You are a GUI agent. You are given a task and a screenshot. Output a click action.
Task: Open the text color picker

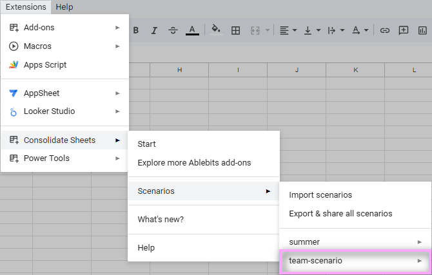tap(192, 30)
